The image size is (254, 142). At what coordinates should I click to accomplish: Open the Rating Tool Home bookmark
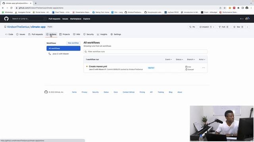(x=101, y=12)
